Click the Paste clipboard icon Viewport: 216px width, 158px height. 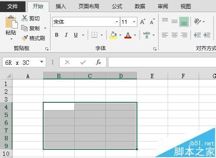tap(11, 22)
